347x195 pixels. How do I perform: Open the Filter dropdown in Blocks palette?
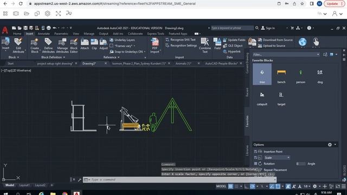coord(318,54)
